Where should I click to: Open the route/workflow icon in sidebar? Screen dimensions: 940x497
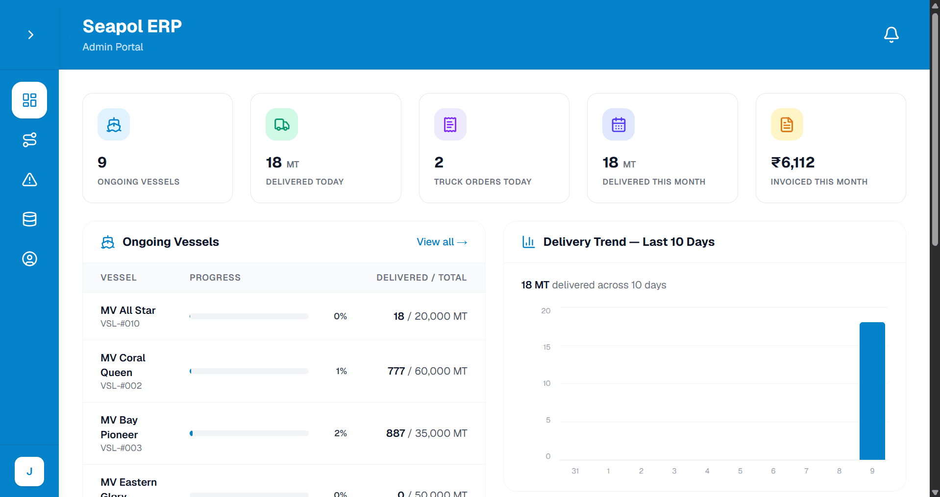29,140
